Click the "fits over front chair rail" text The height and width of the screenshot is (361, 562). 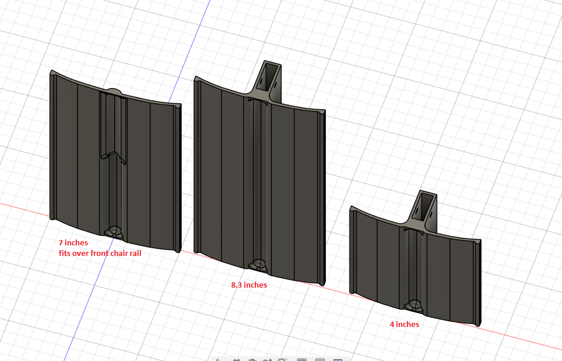(100, 253)
